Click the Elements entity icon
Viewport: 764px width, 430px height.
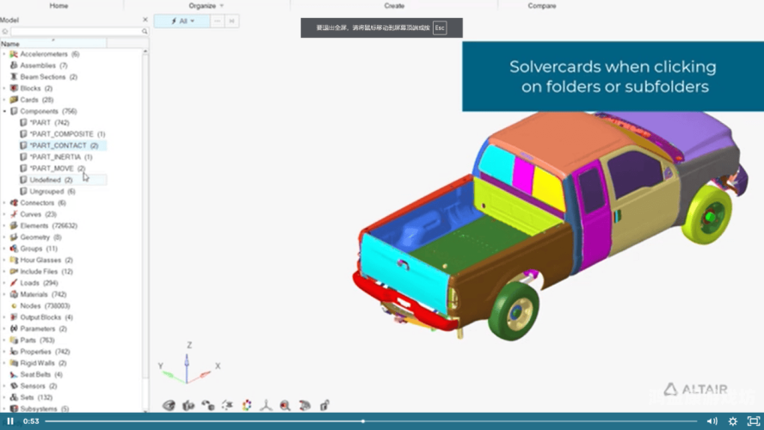pyautogui.click(x=14, y=225)
